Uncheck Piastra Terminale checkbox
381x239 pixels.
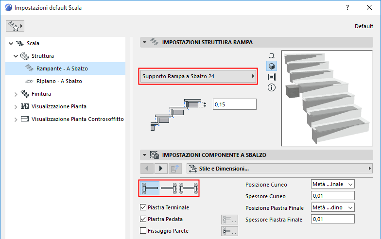[143, 207]
